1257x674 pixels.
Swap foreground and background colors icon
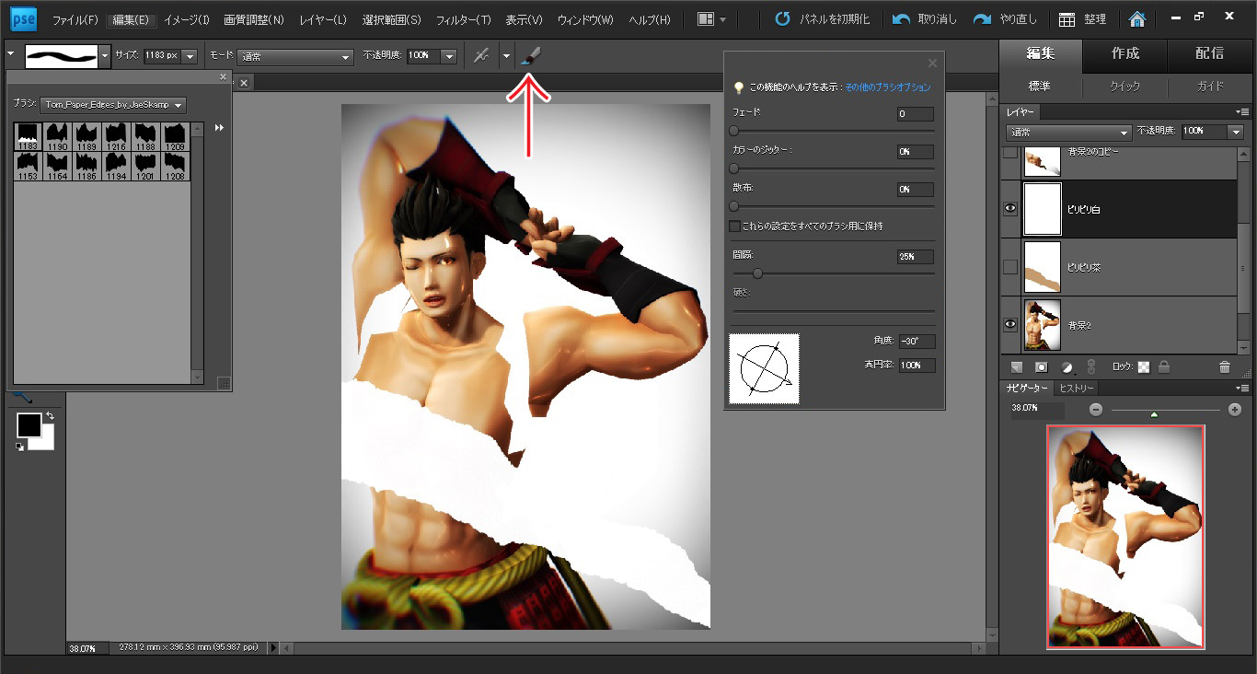(49, 417)
